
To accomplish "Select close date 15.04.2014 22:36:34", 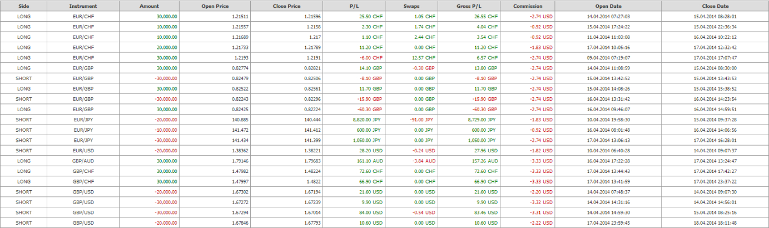I will (x=715, y=27).
